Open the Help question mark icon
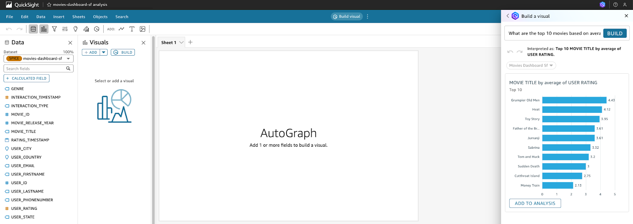The width and height of the screenshot is (633, 224). (615, 5)
